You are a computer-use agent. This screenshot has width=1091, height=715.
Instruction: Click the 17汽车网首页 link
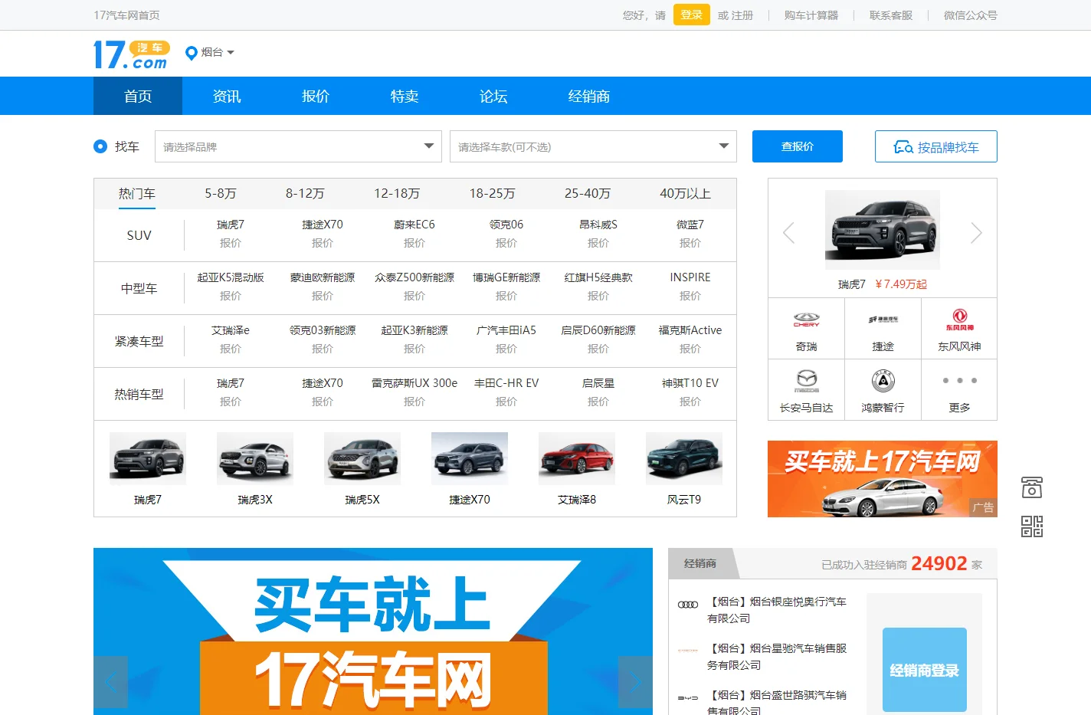(x=126, y=15)
